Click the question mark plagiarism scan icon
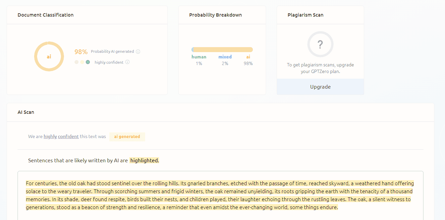The width and height of the screenshot is (445, 220). coord(320,44)
